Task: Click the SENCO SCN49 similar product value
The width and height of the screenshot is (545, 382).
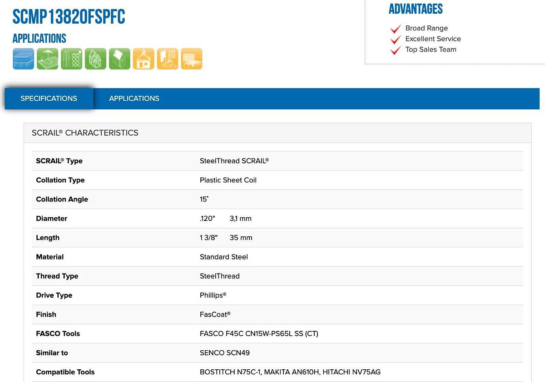Action: click(225, 353)
